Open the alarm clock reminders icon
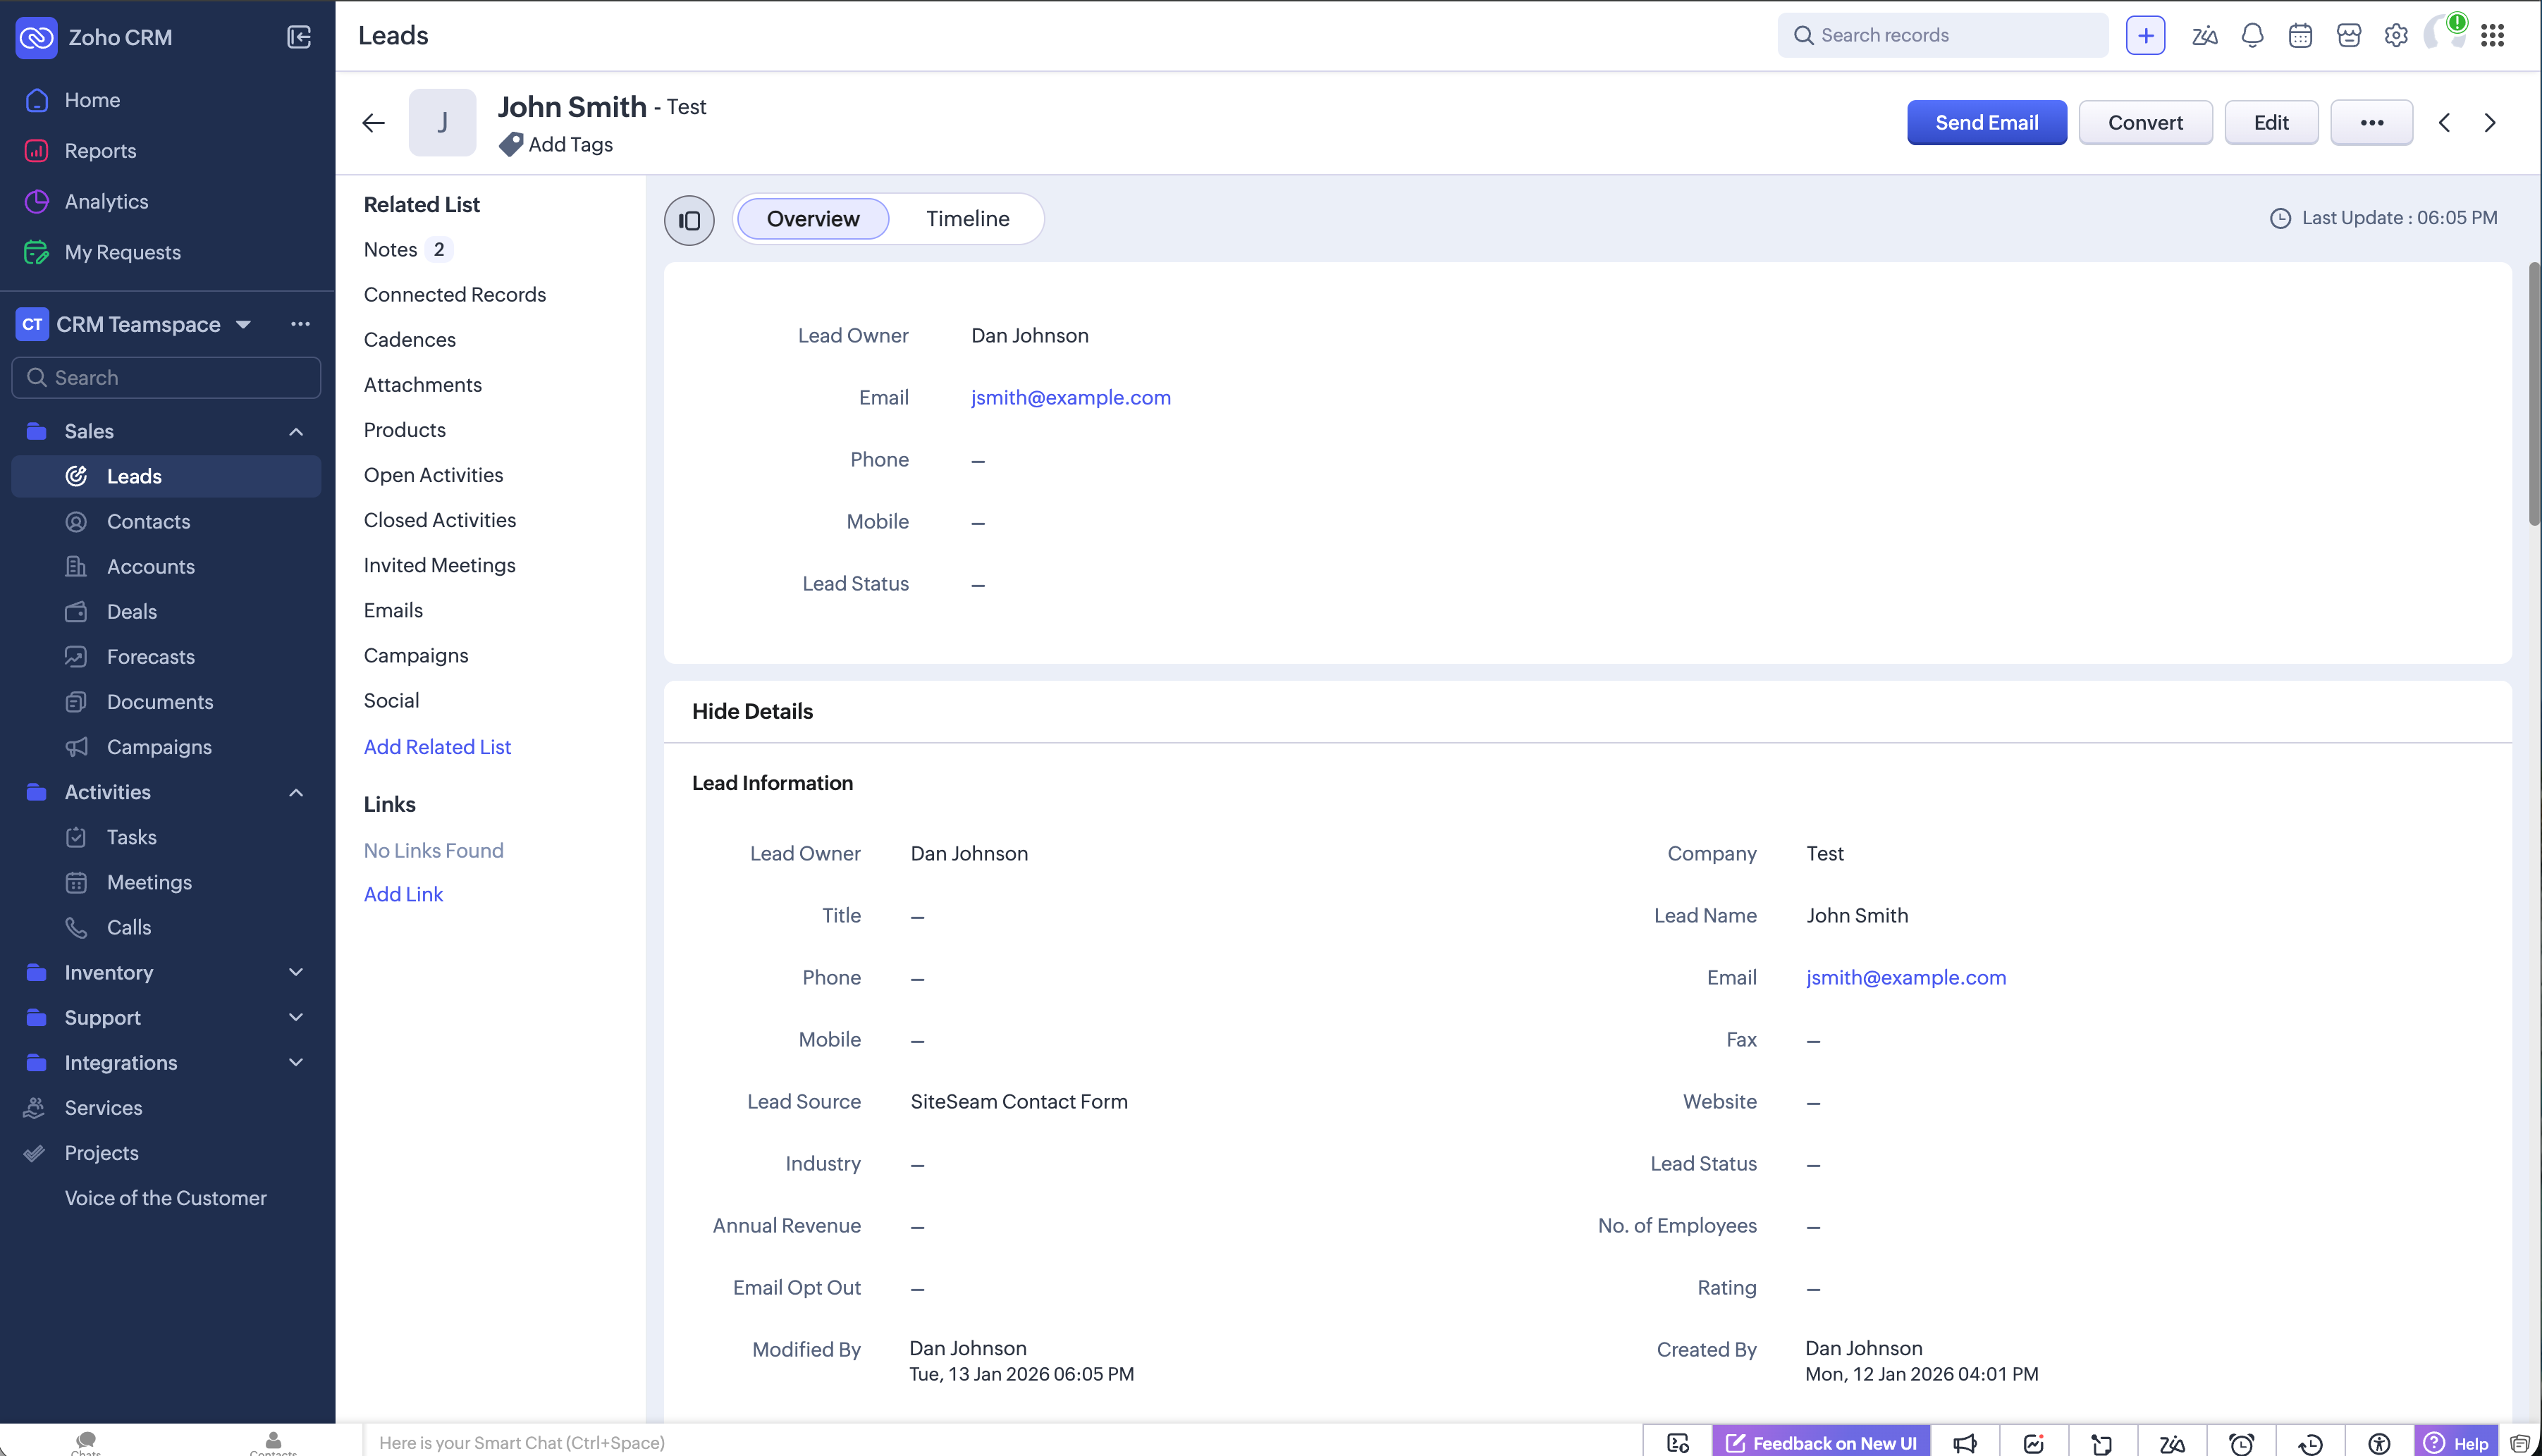This screenshot has height=1456, width=2542. (x=2241, y=1443)
